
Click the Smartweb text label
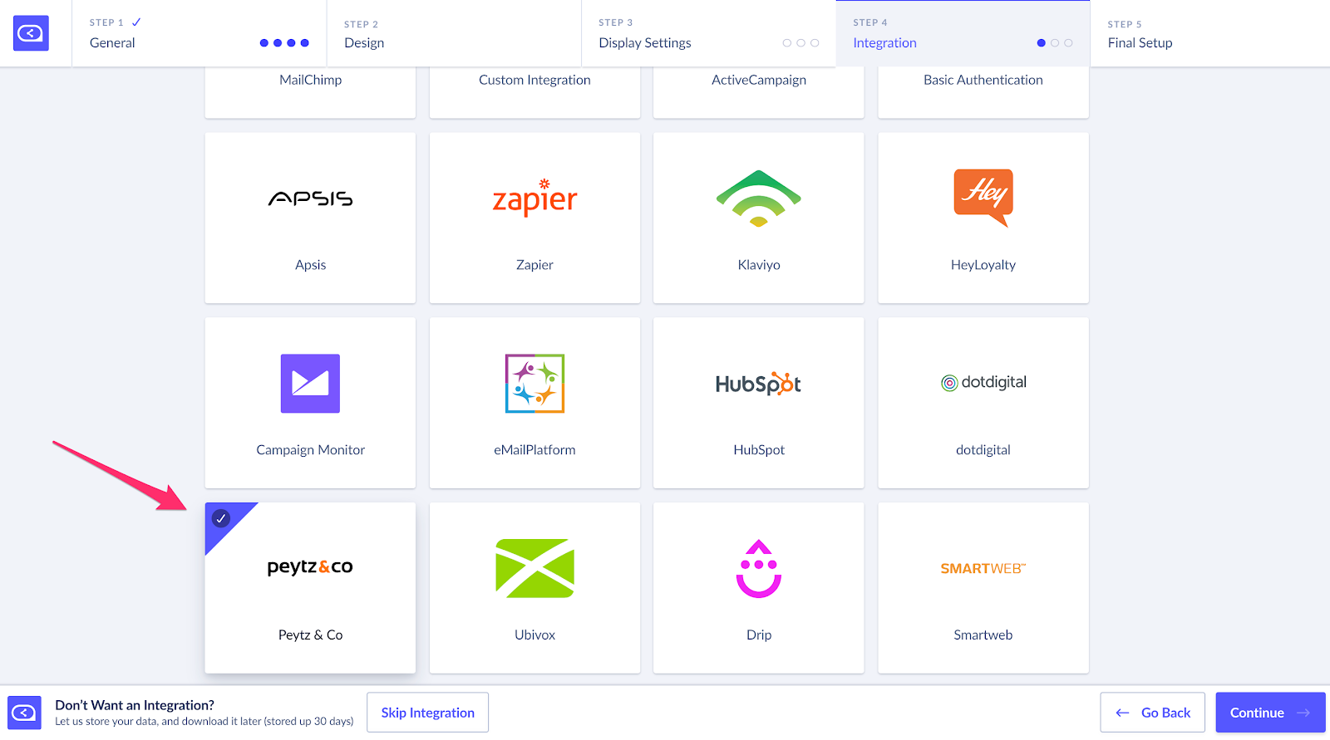[983, 635]
